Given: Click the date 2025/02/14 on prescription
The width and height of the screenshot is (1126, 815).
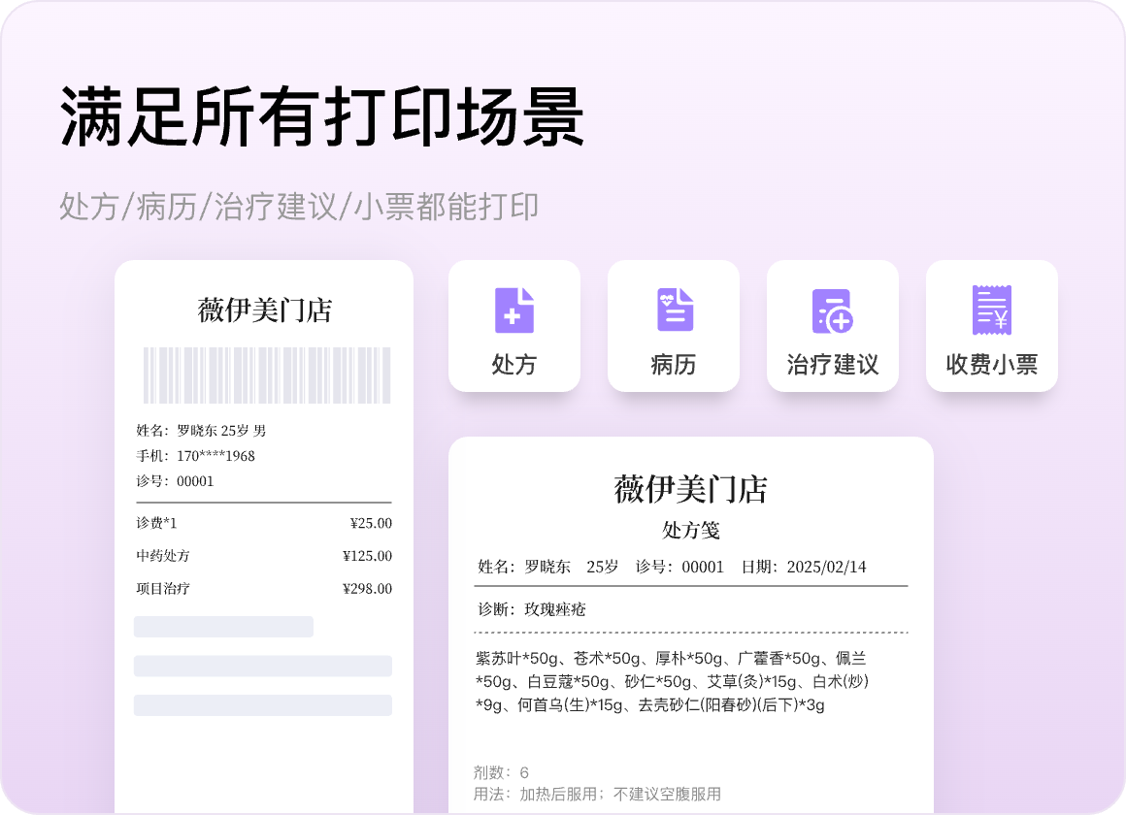Looking at the screenshot, I should click(x=826, y=567).
